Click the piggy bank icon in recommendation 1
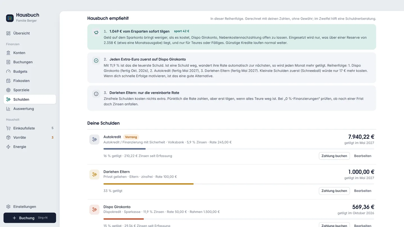The image size is (404, 227). (x=96, y=33)
